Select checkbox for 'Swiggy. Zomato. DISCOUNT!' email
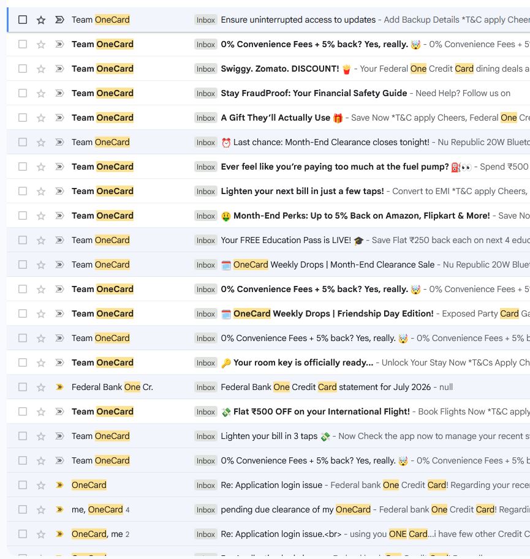The height and width of the screenshot is (559, 530). click(23, 69)
